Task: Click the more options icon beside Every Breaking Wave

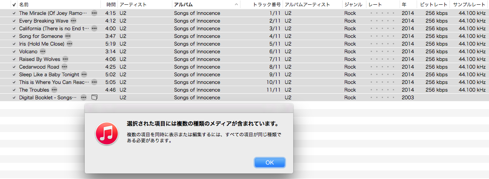Action: [74, 21]
